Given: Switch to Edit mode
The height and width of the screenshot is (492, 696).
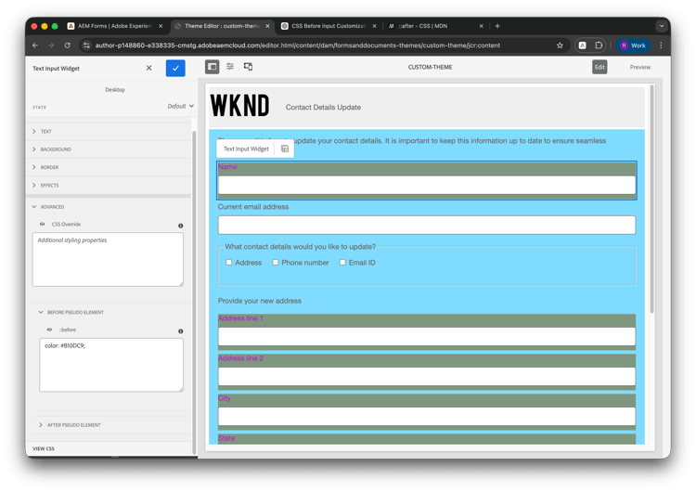Looking at the screenshot, I should click(599, 67).
